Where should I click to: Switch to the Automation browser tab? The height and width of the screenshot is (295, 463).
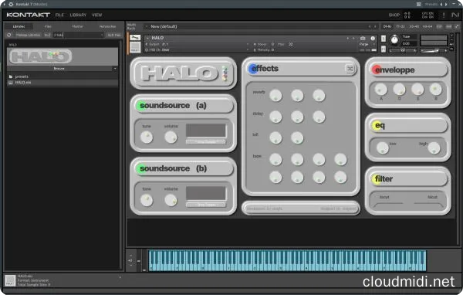[x=107, y=26]
